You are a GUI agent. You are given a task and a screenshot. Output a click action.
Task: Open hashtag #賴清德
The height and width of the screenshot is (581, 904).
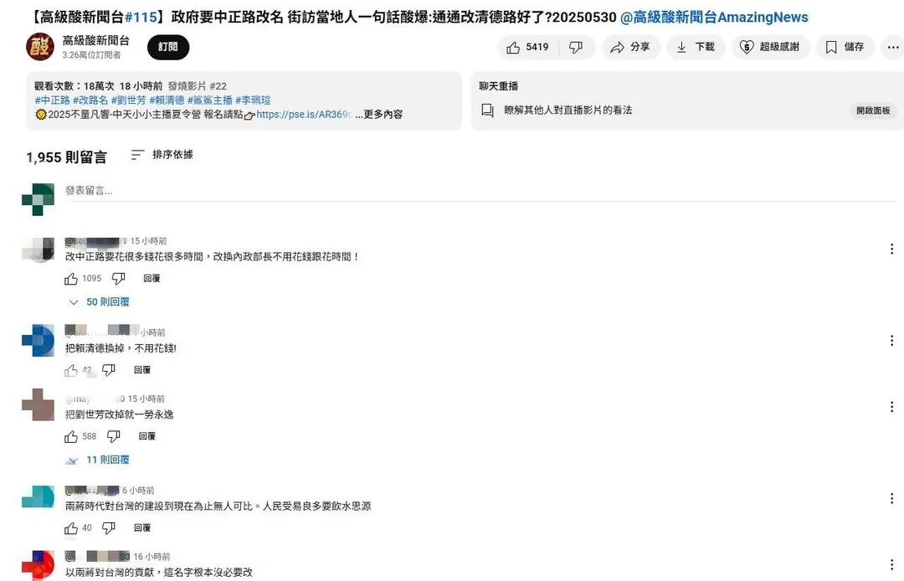[167, 100]
